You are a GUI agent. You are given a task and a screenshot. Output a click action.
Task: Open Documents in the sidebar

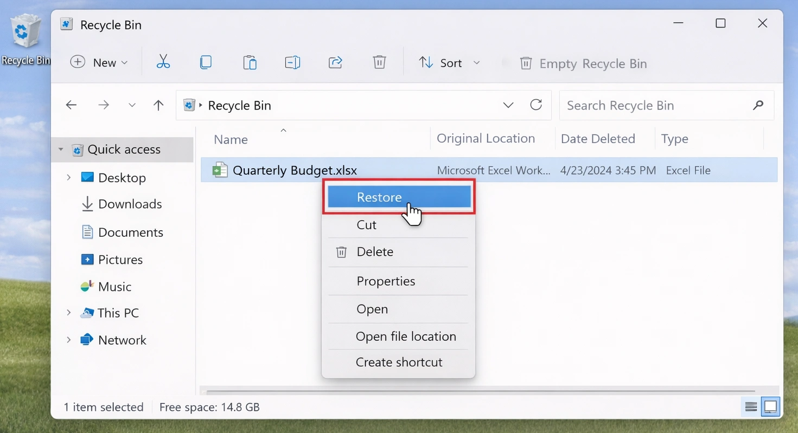(130, 232)
